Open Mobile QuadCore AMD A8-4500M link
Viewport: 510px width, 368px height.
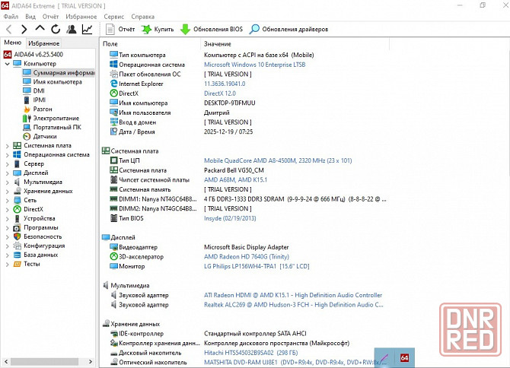(278, 160)
